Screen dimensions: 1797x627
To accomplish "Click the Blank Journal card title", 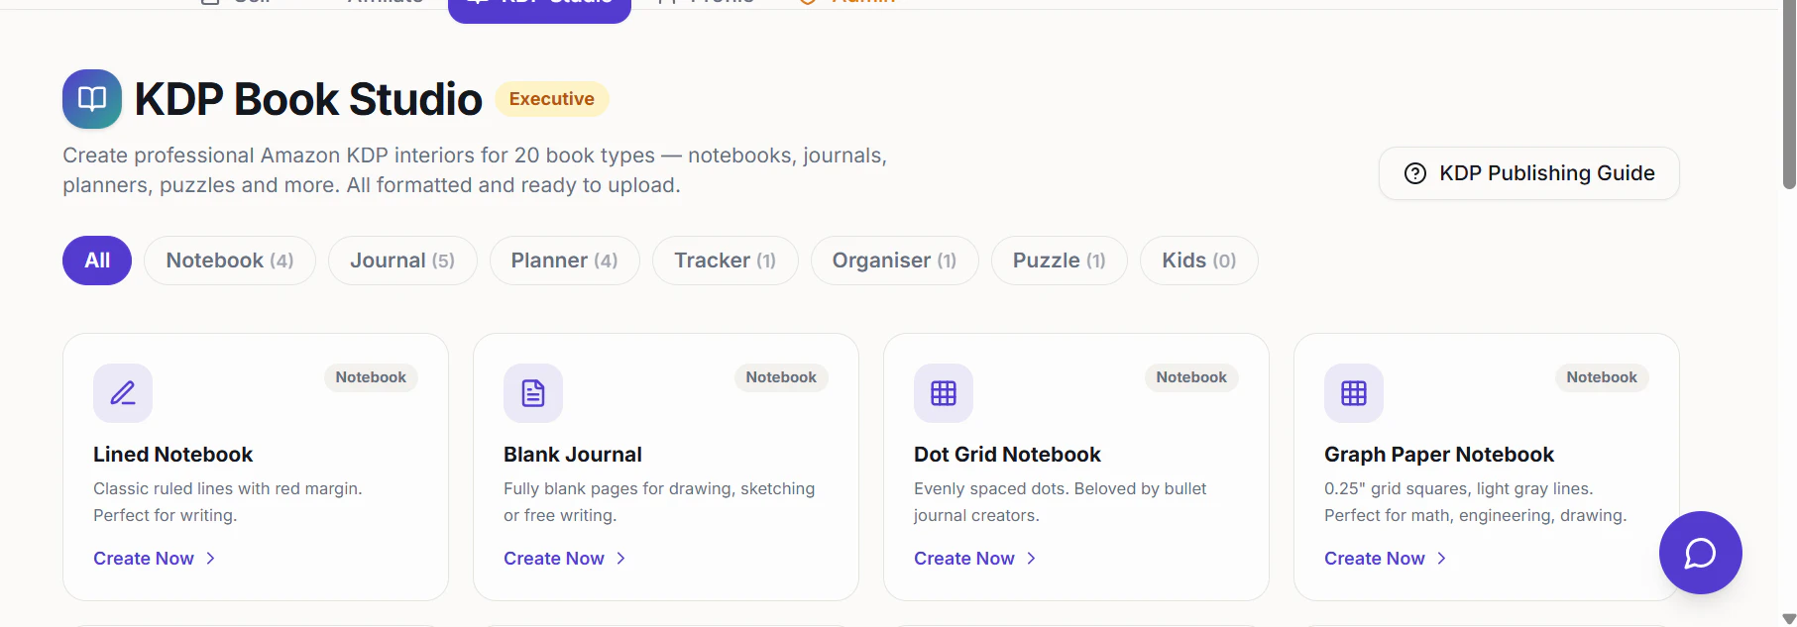I will (x=573, y=455).
